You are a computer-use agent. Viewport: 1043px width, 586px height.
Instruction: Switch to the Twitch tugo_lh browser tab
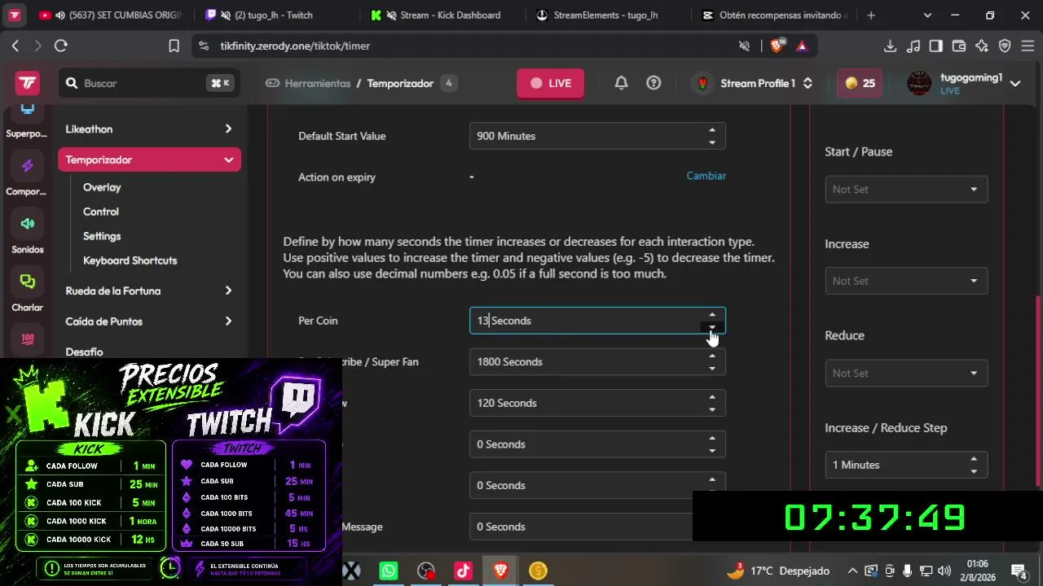pos(275,15)
